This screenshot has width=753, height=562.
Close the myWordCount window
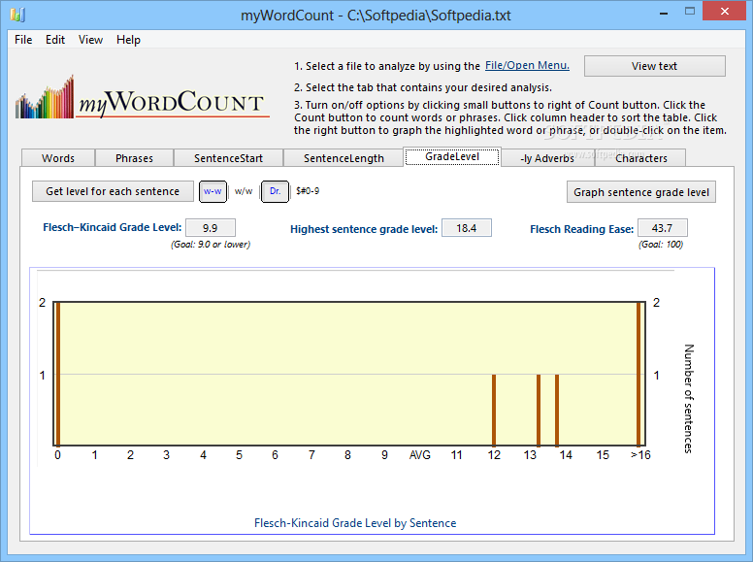pos(725,11)
